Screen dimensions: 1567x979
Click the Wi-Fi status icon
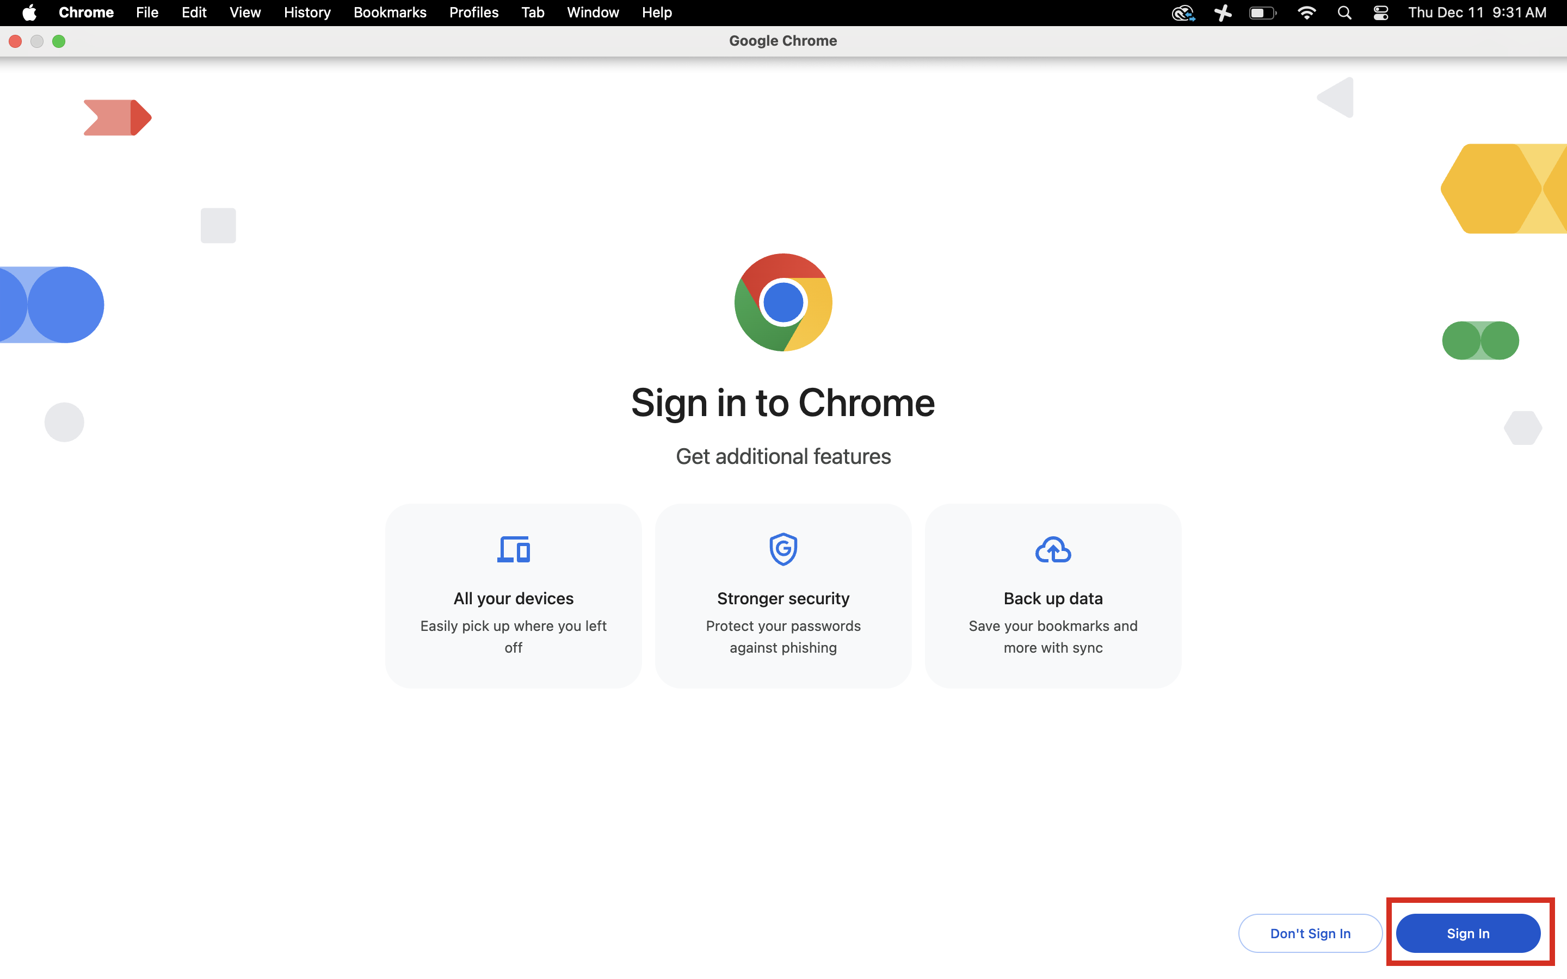coord(1307,13)
